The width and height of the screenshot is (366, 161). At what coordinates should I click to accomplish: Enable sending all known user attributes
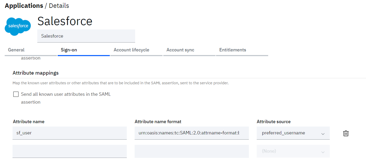(16, 94)
